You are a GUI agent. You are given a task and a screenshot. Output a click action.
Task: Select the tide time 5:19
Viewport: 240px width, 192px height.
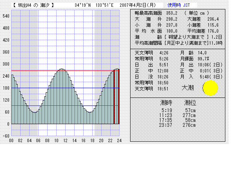click(x=167, y=110)
